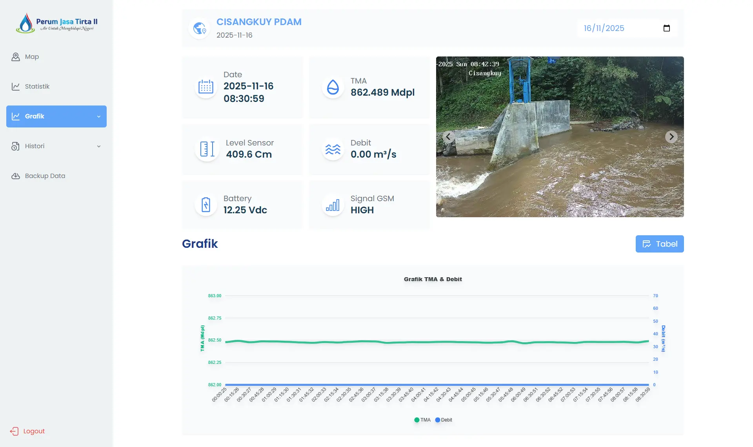Open the date picker calendar icon
The width and height of the screenshot is (753, 447).
pyautogui.click(x=666, y=28)
